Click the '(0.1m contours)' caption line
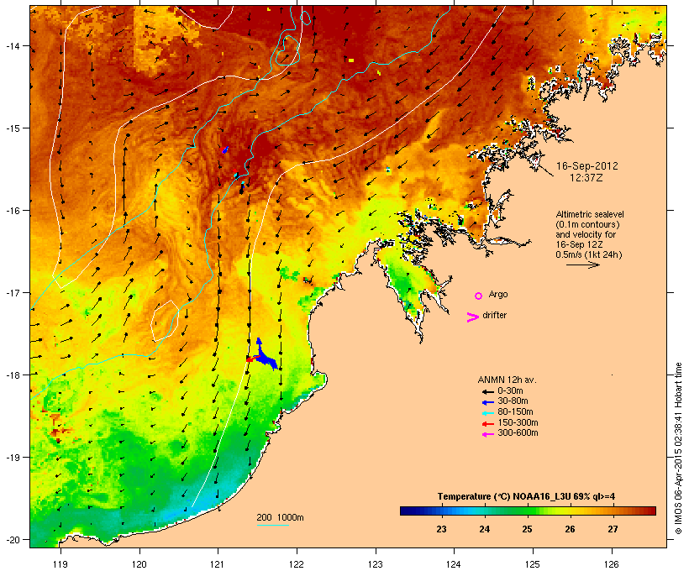 (x=587, y=224)
